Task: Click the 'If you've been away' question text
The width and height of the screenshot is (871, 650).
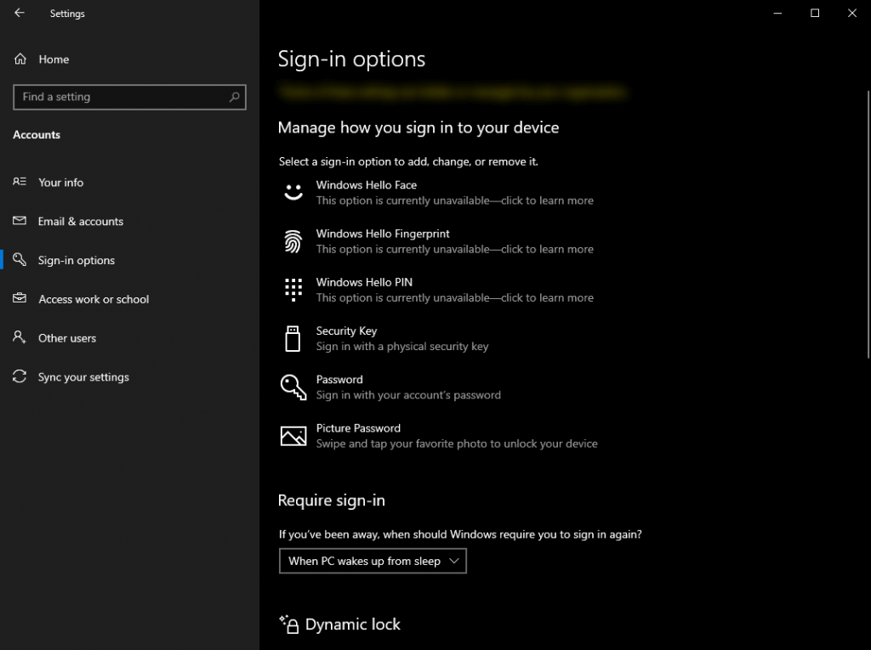Action: tap(460, 534)
